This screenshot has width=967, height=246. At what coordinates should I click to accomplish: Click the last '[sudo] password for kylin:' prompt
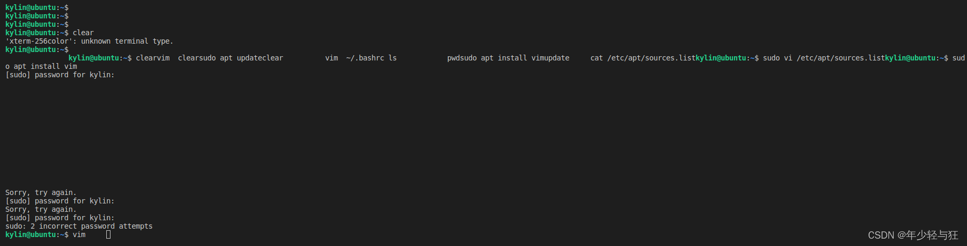(60, 218)
